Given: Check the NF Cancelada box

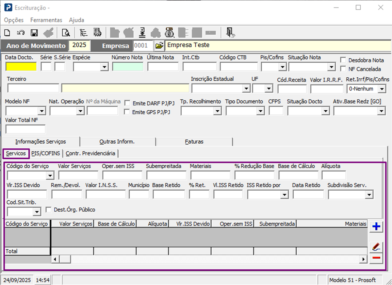Looking at the screenshot, I should 343,69.
